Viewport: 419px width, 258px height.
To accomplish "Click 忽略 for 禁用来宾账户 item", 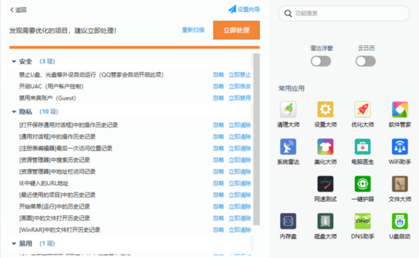I will (219, 98).
